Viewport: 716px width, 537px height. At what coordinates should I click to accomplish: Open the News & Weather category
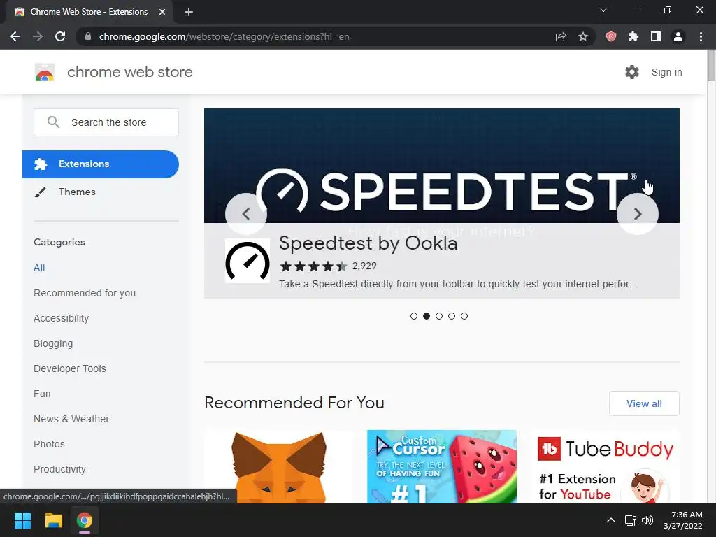click(71, 419)
